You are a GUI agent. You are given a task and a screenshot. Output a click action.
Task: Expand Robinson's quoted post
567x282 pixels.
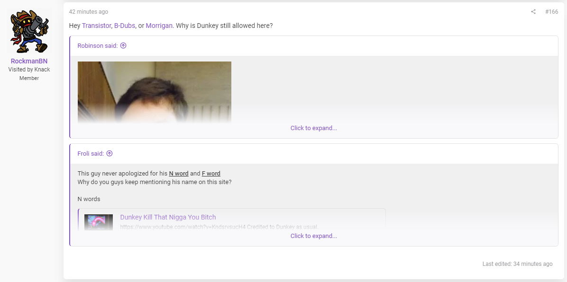pos(313,128)
